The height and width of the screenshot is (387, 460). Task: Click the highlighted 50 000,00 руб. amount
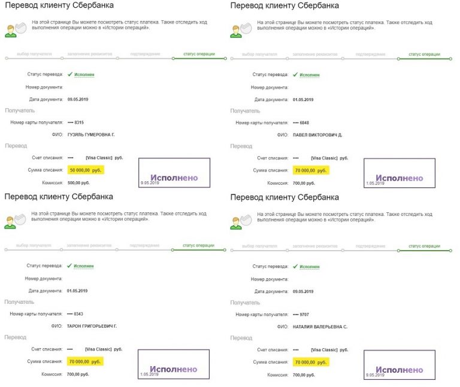pyautogui.click(x=86, y=170)
